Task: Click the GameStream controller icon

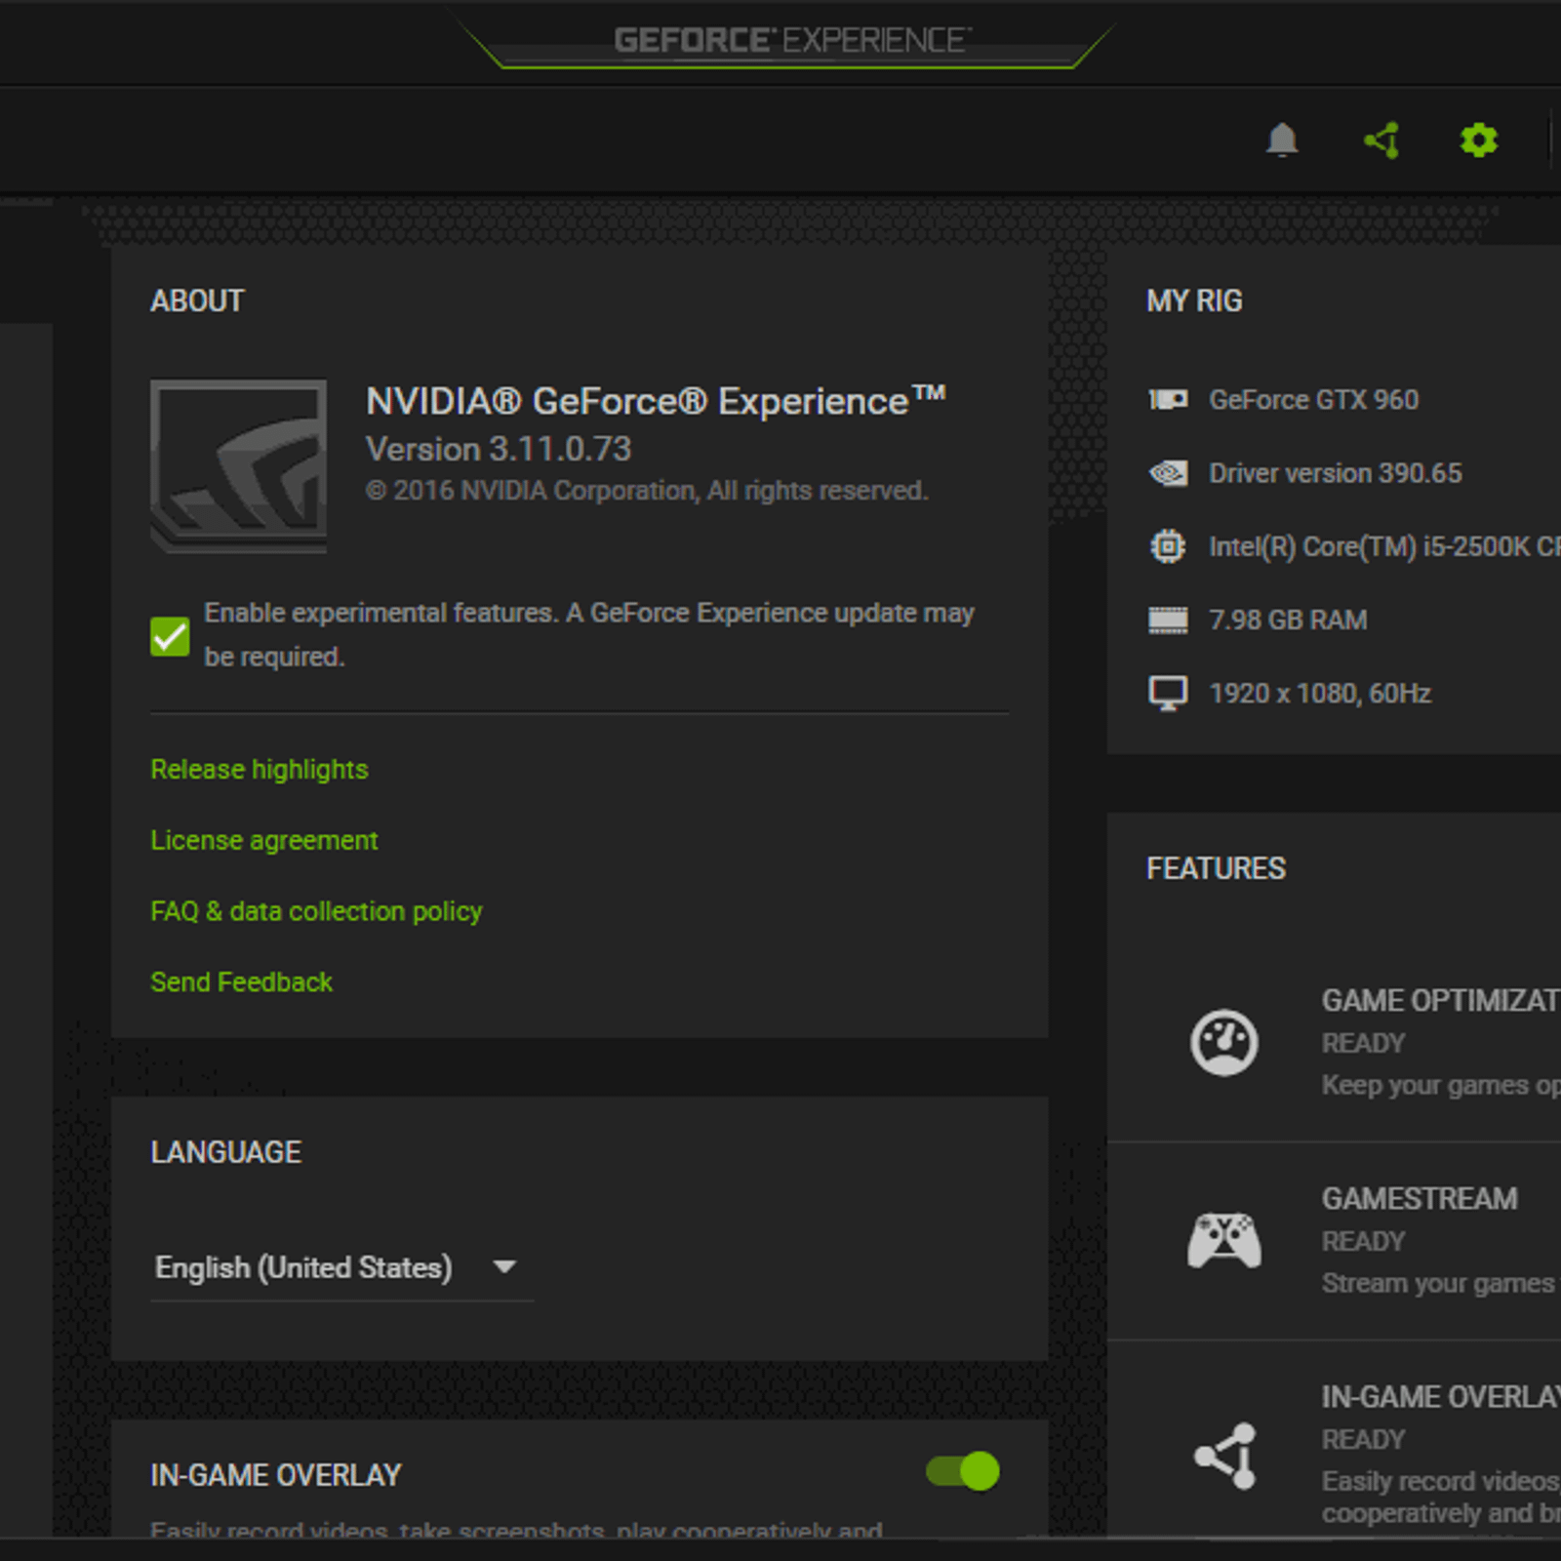Action: [1223, 1240]
